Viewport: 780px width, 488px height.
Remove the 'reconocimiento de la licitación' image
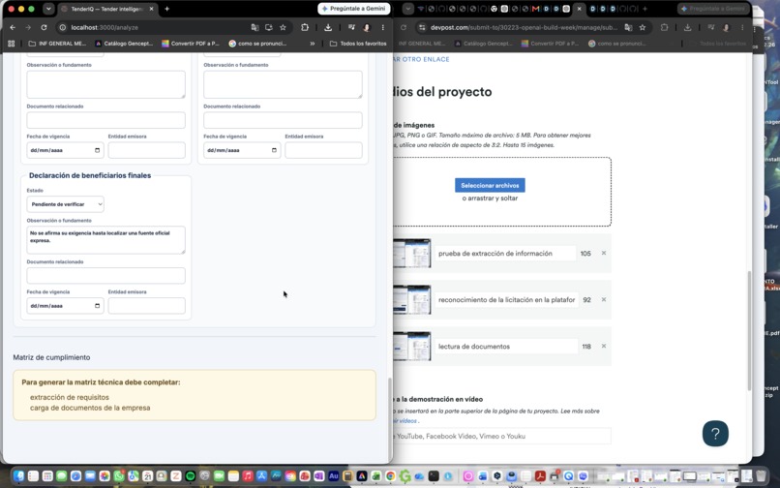point(604,299)
